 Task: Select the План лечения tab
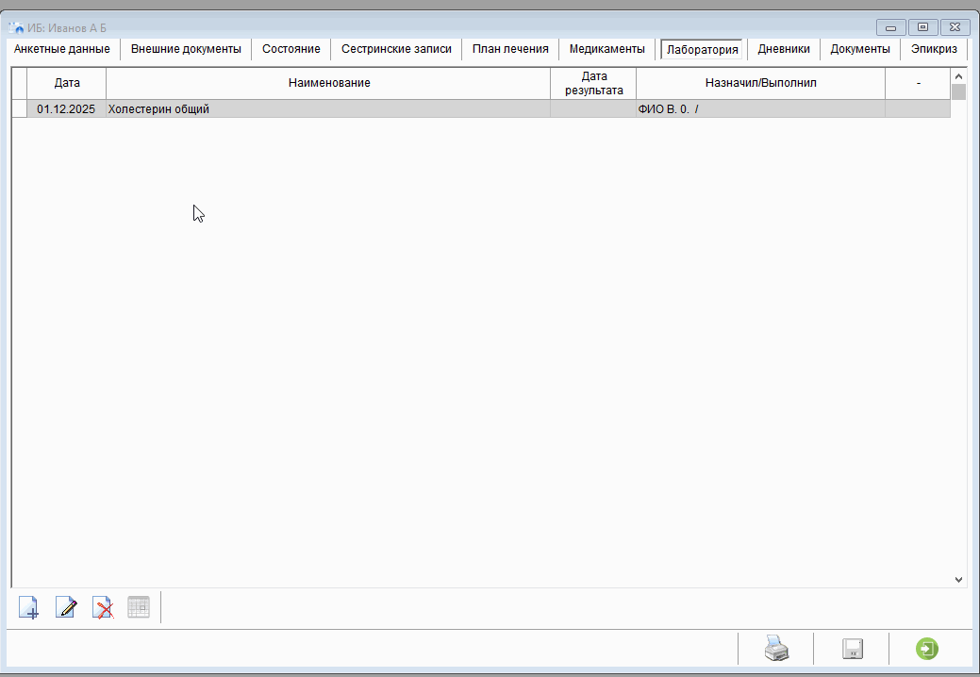click(510, 49)
